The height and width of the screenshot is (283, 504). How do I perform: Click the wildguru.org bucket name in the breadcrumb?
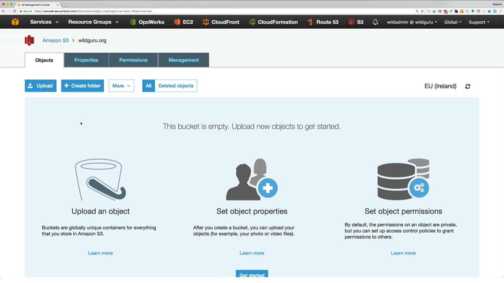tap(92, 40)
